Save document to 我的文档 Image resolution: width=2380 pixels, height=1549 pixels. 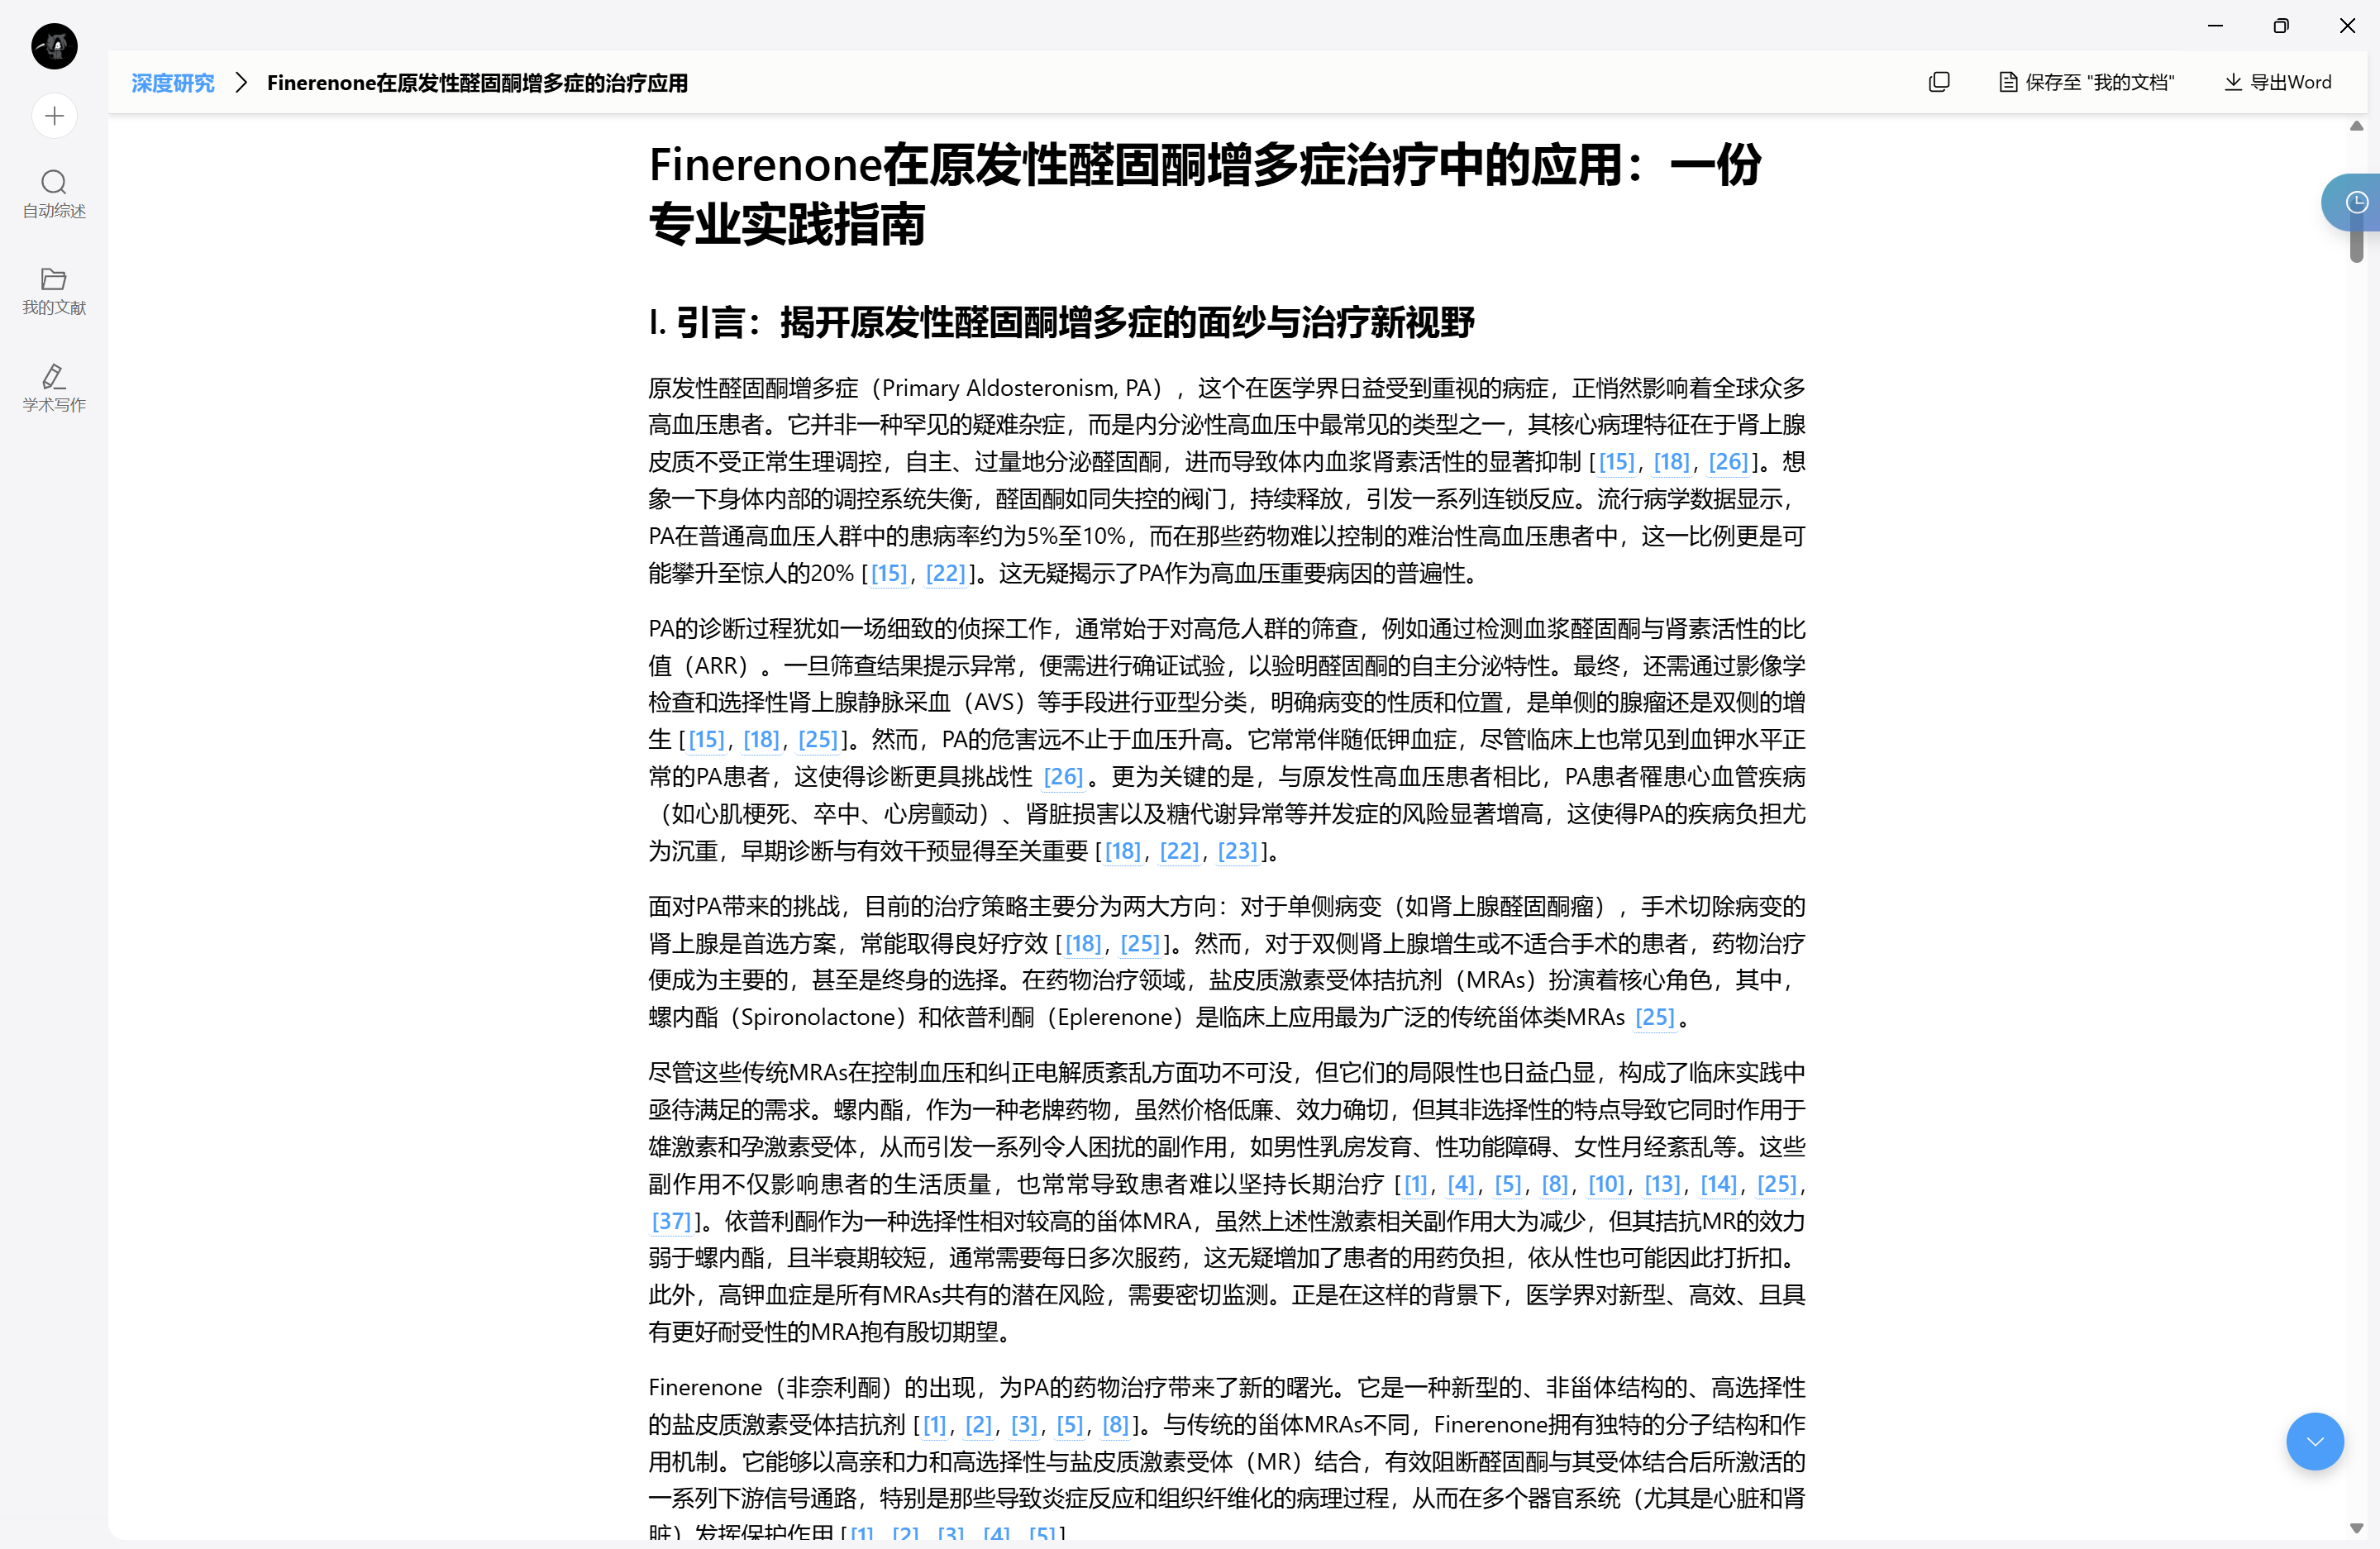(x=2086, y=82)
